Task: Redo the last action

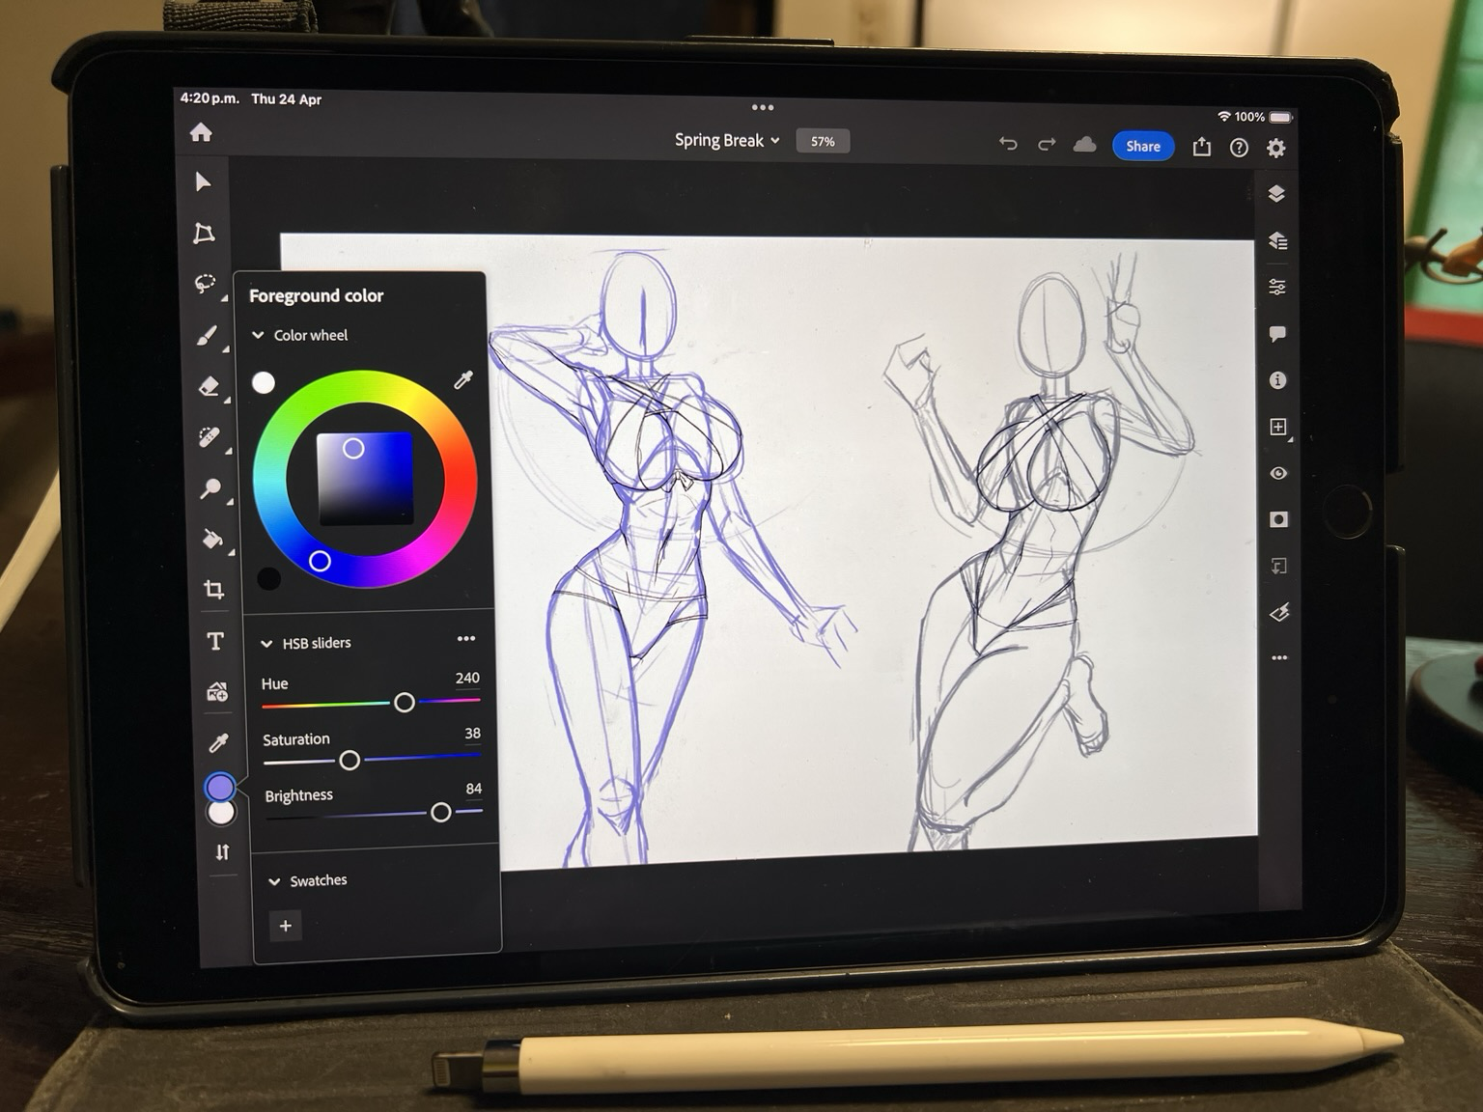Action: [1047, 145]
